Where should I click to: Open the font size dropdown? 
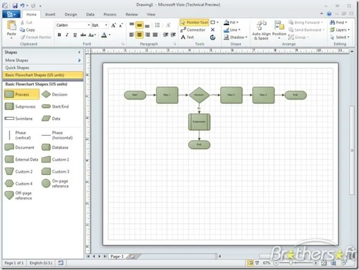106,25
